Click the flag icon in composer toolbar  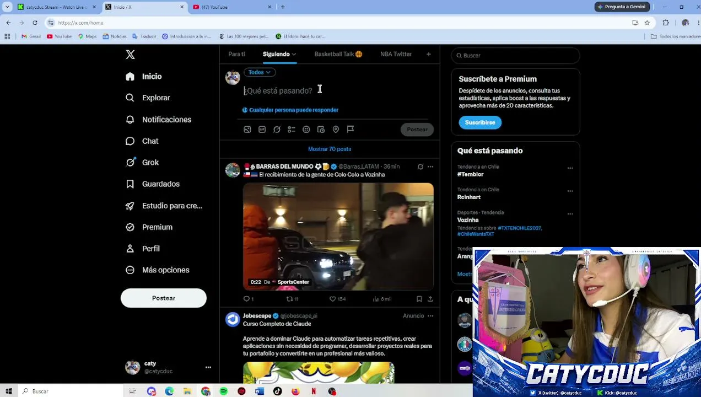(350, 130)
